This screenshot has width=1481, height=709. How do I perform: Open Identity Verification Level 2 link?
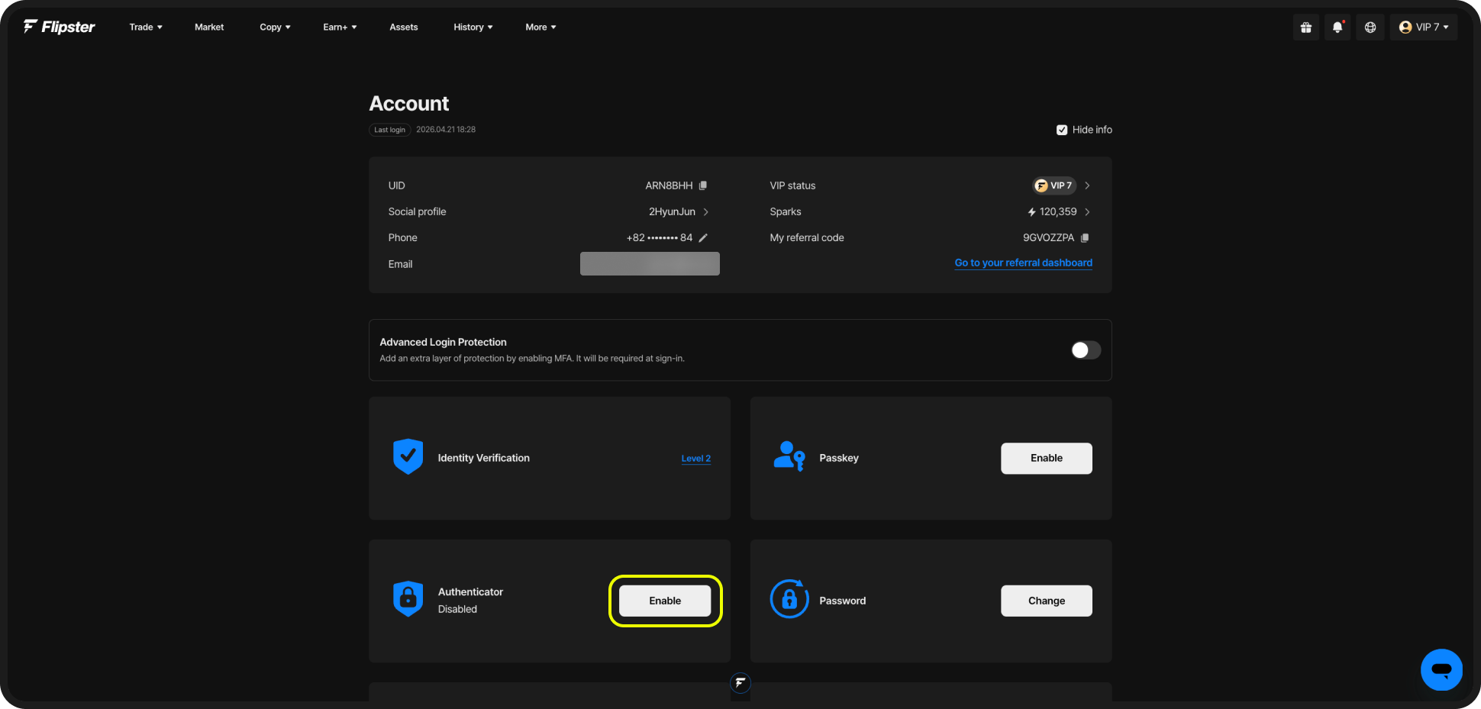[696, 459]
